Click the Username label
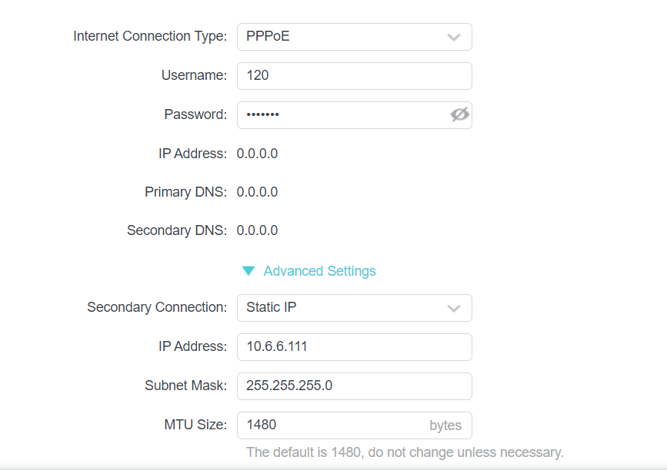This screenshot has height=470, width=667. [194, 75]
